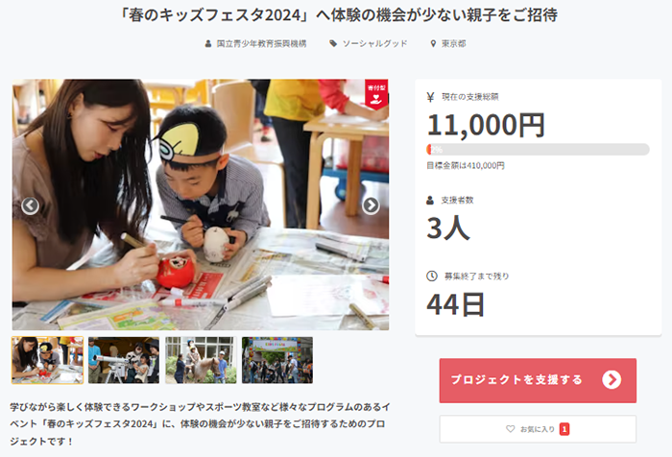
Task: Advance the slideshow with right arrow
Action: pyautogui.click(x=371, y=205)
